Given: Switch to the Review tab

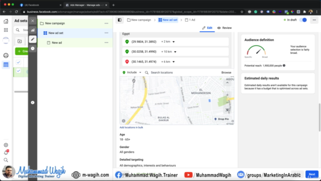Looking at the screenshot, I should [225, 28].
